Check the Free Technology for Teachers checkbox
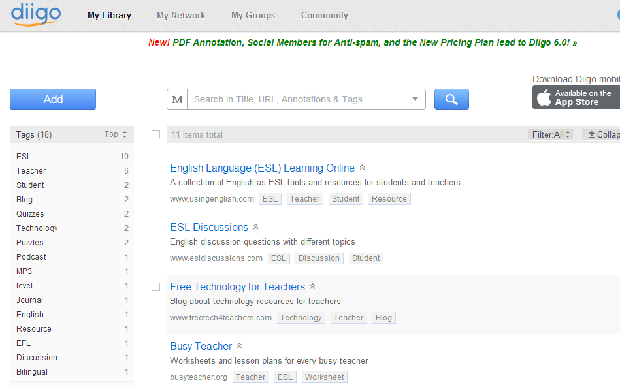620x387 pixels. click(x=155, y=286)
